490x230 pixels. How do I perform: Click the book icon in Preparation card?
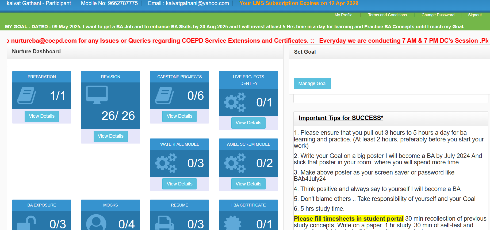click(x=26, y=96)
